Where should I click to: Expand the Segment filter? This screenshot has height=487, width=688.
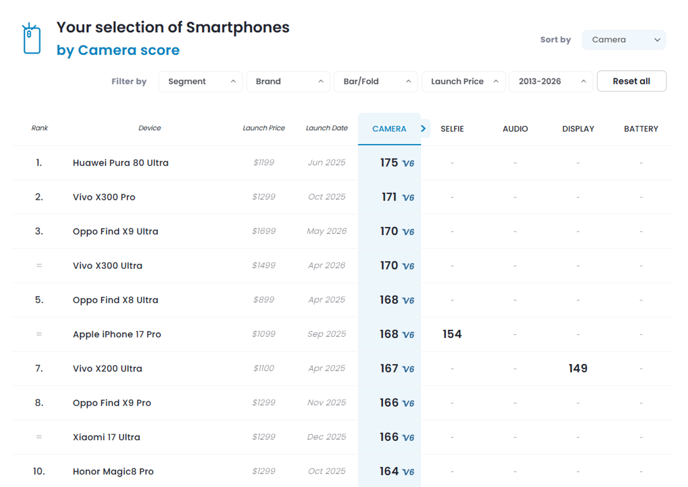click(200, 82)
